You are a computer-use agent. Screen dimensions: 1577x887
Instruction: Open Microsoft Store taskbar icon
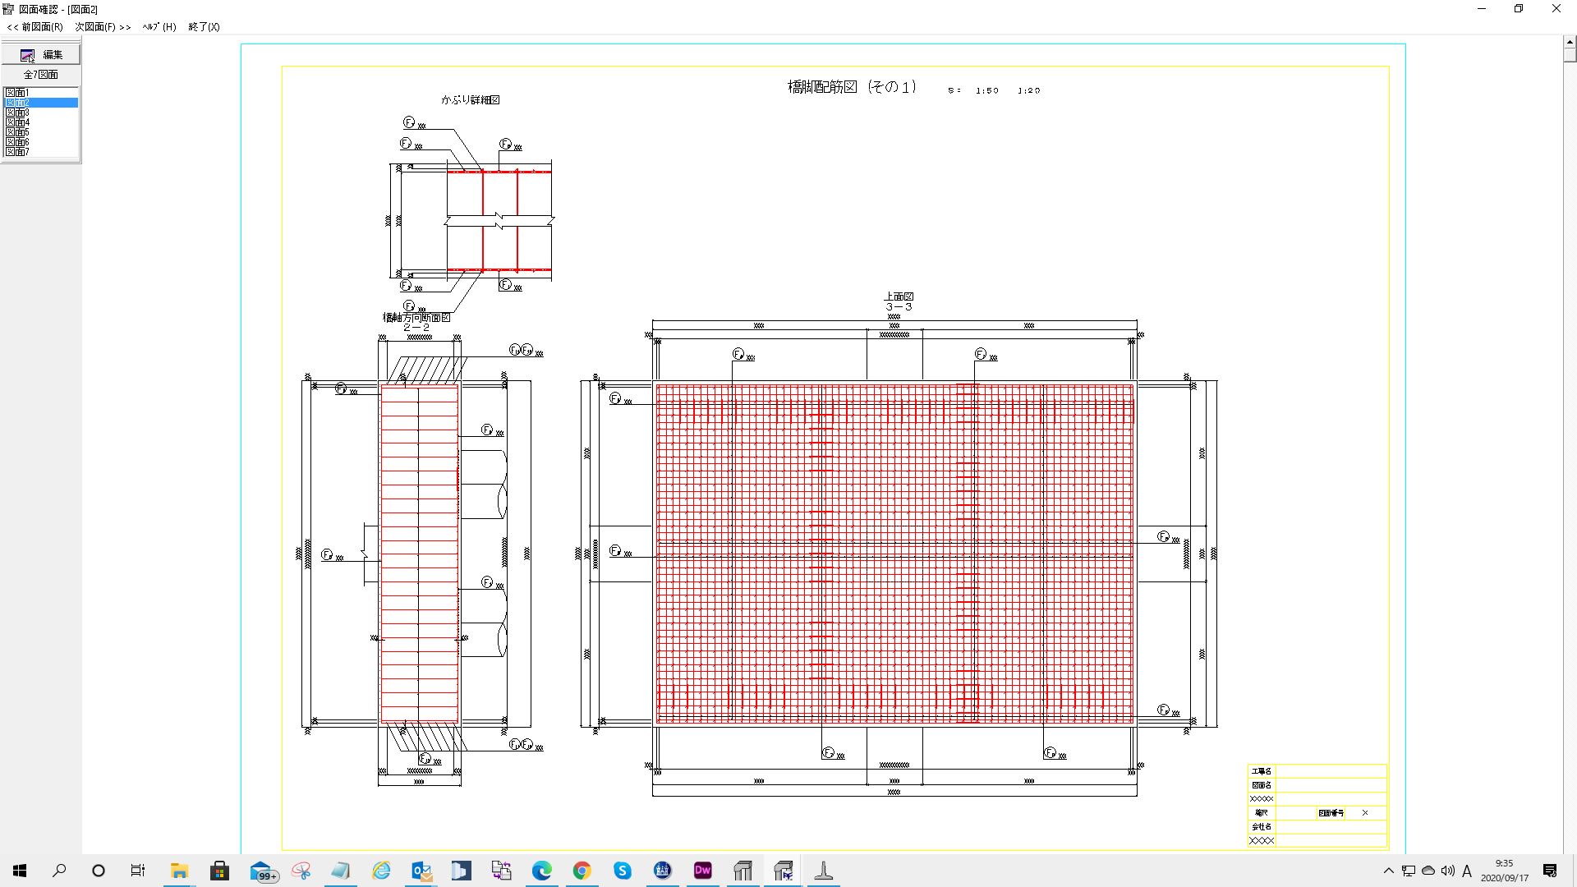(x=219, y=871)
